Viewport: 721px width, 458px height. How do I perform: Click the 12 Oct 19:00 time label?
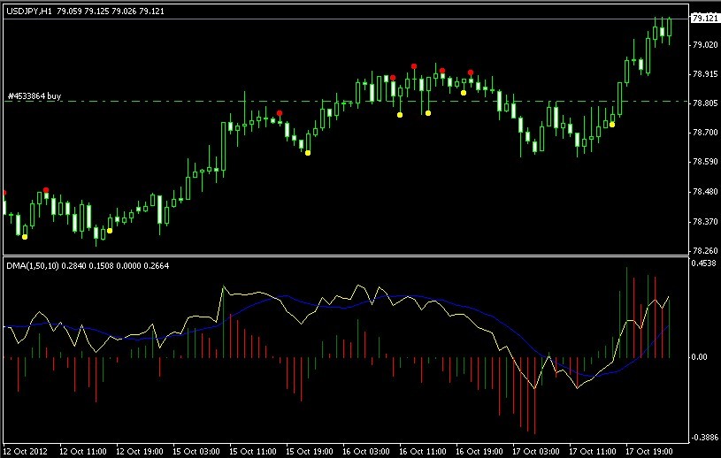point(140,451)
